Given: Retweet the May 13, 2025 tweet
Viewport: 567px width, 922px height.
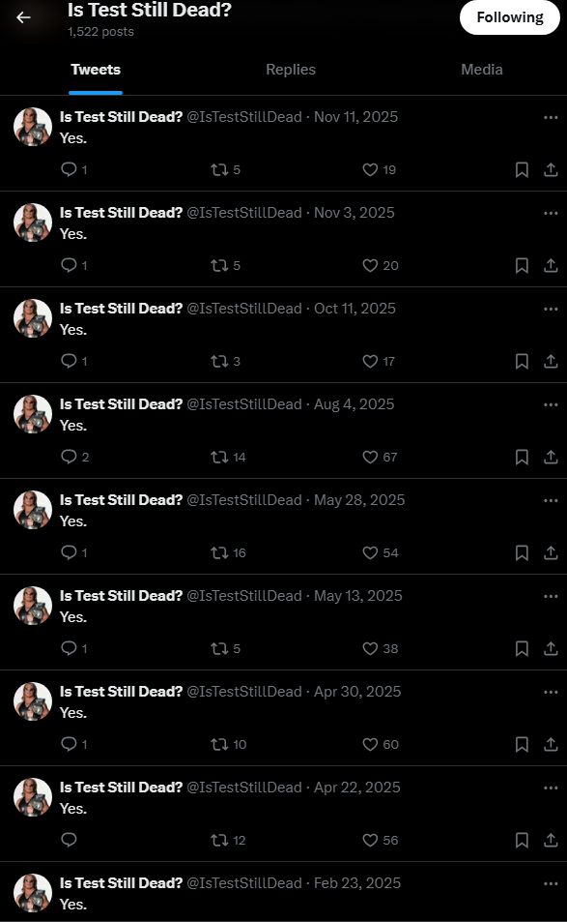Looking at the screenshot, I should pyautogui.click(x=219, y=648).
